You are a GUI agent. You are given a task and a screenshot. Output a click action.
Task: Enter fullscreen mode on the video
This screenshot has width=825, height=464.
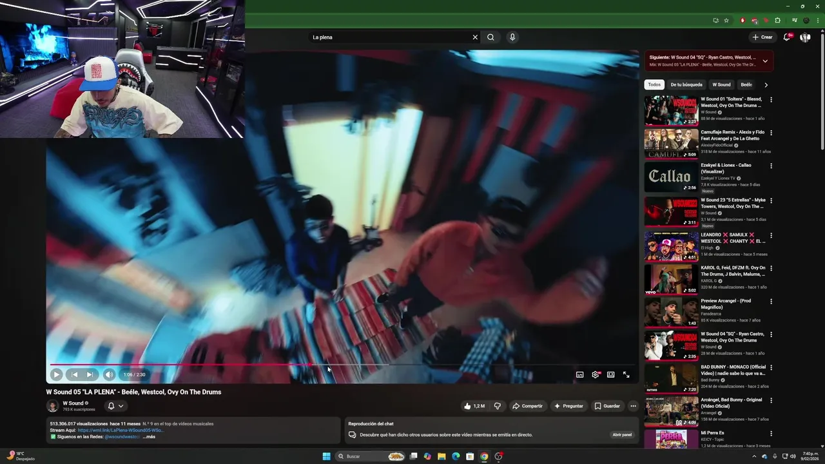626,374
